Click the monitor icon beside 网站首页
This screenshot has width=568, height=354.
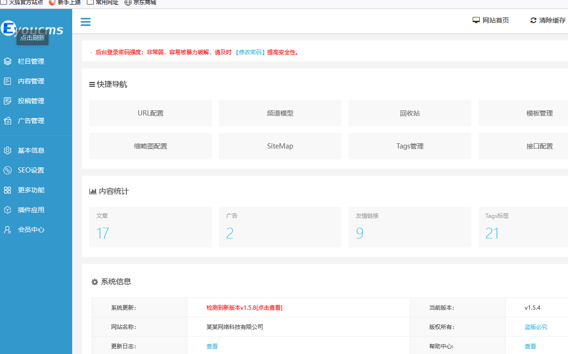476,20
